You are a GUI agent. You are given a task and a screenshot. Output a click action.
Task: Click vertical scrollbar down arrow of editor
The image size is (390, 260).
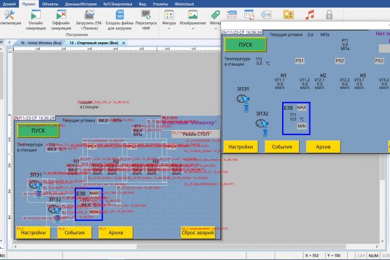(x=382, y=241)
